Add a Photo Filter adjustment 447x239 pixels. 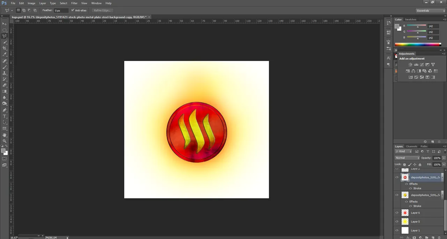pos(424,71)
